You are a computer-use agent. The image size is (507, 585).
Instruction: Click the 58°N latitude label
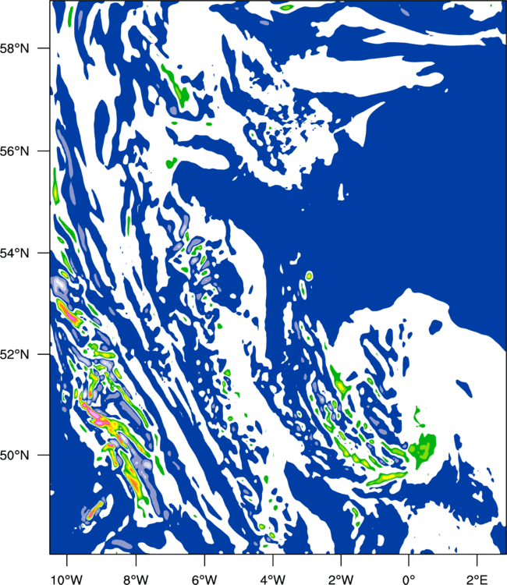coord(14,48)
